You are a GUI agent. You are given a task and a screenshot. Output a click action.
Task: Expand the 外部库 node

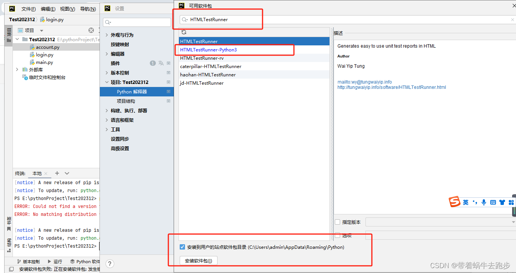coord(17,70)
